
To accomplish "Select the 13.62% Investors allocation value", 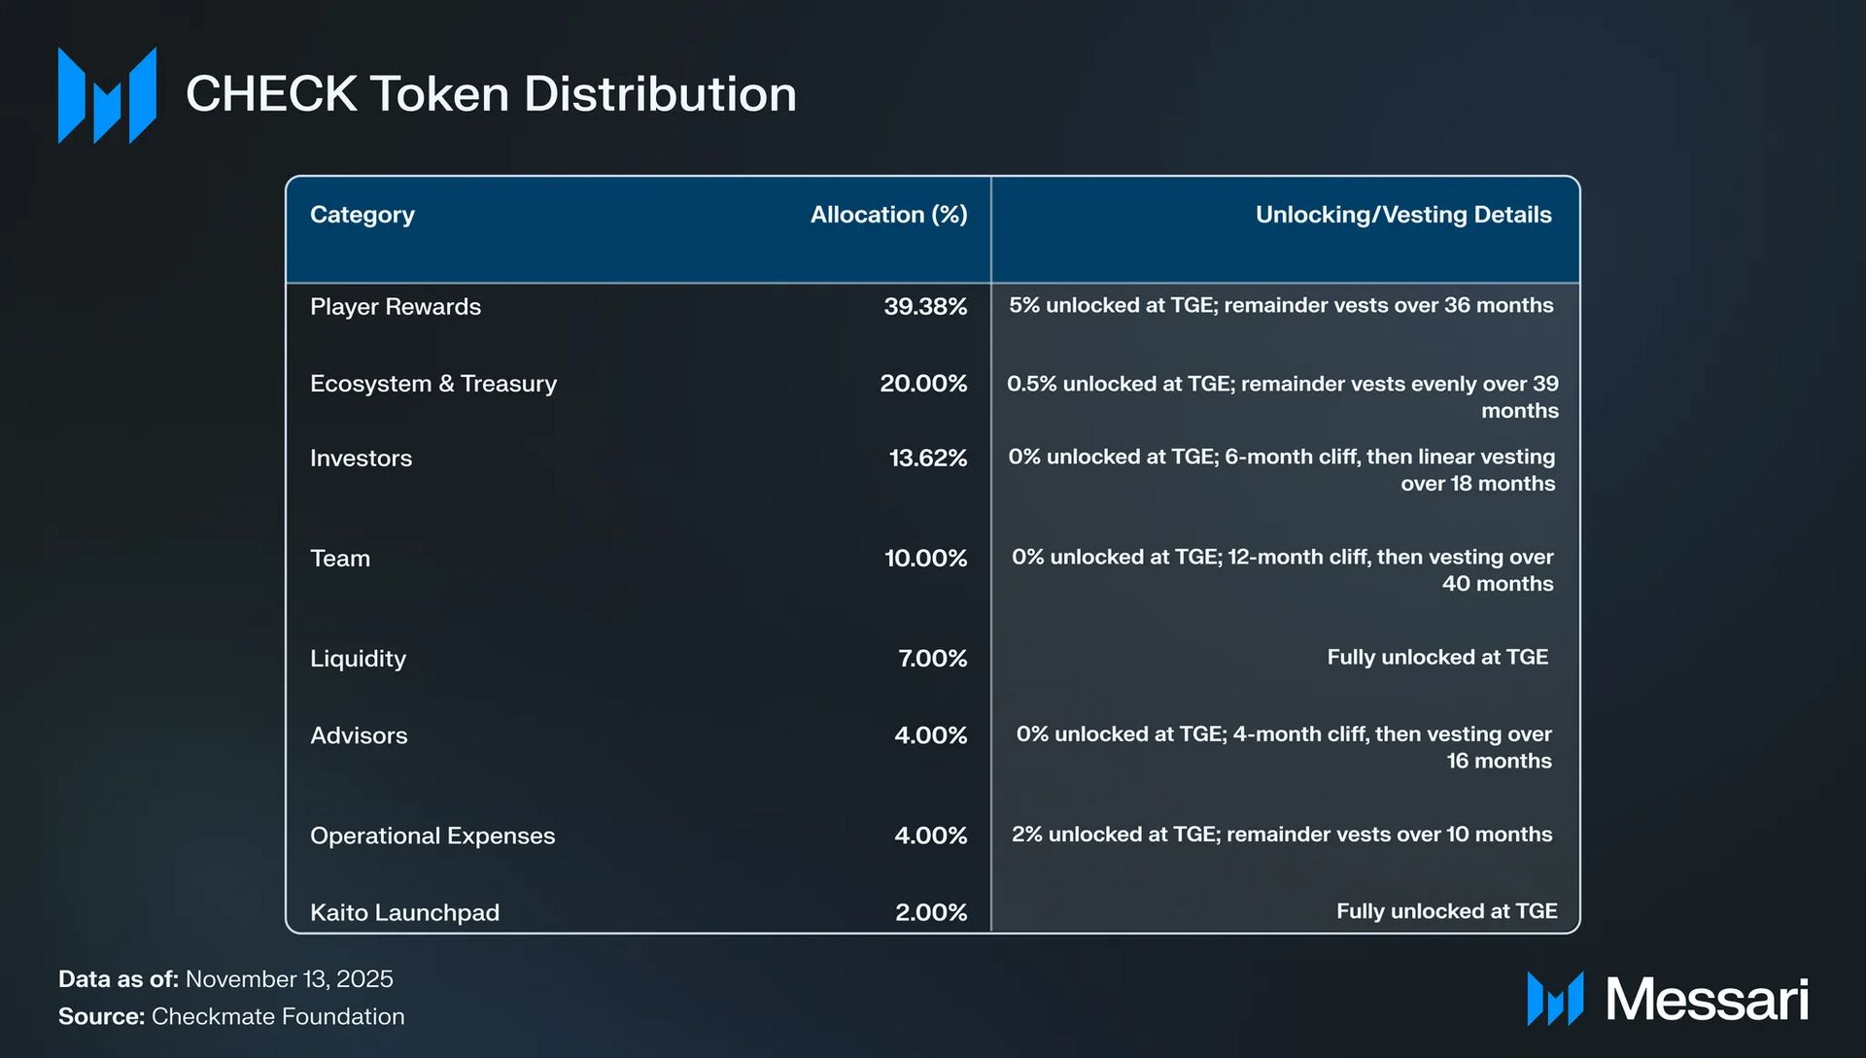I will (927, 459).
